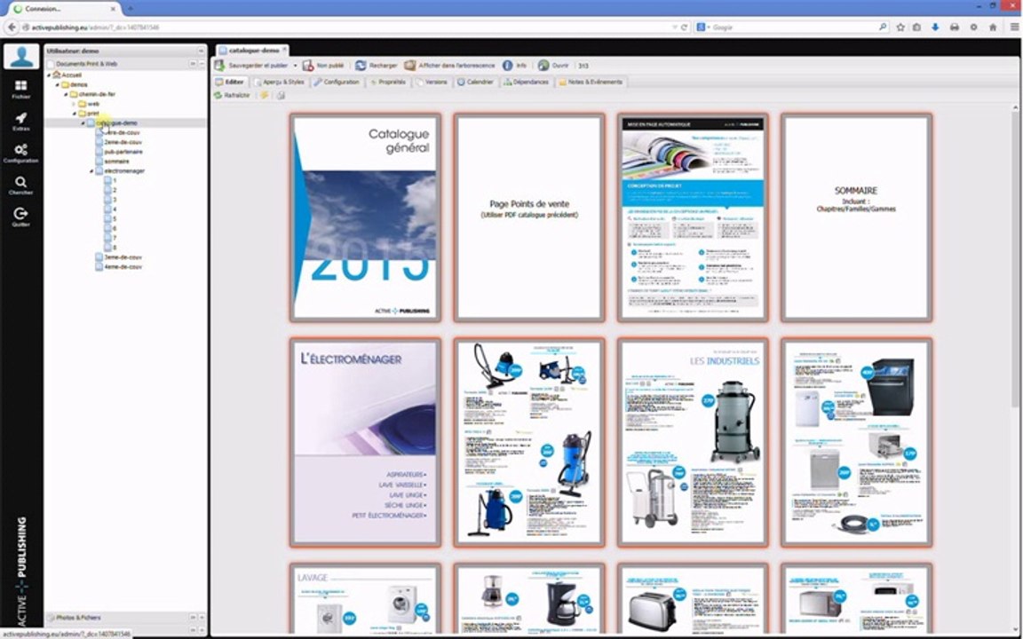Open the browser hamburger menu
This screenshot has height=639, width=1023.
(x=1014, y=28)
